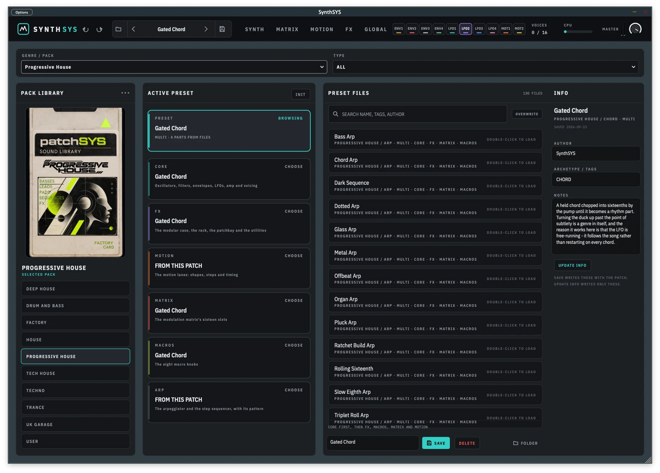Switch to the SYNTH tab
Screen dimensions: 660x473
(255, 29)
